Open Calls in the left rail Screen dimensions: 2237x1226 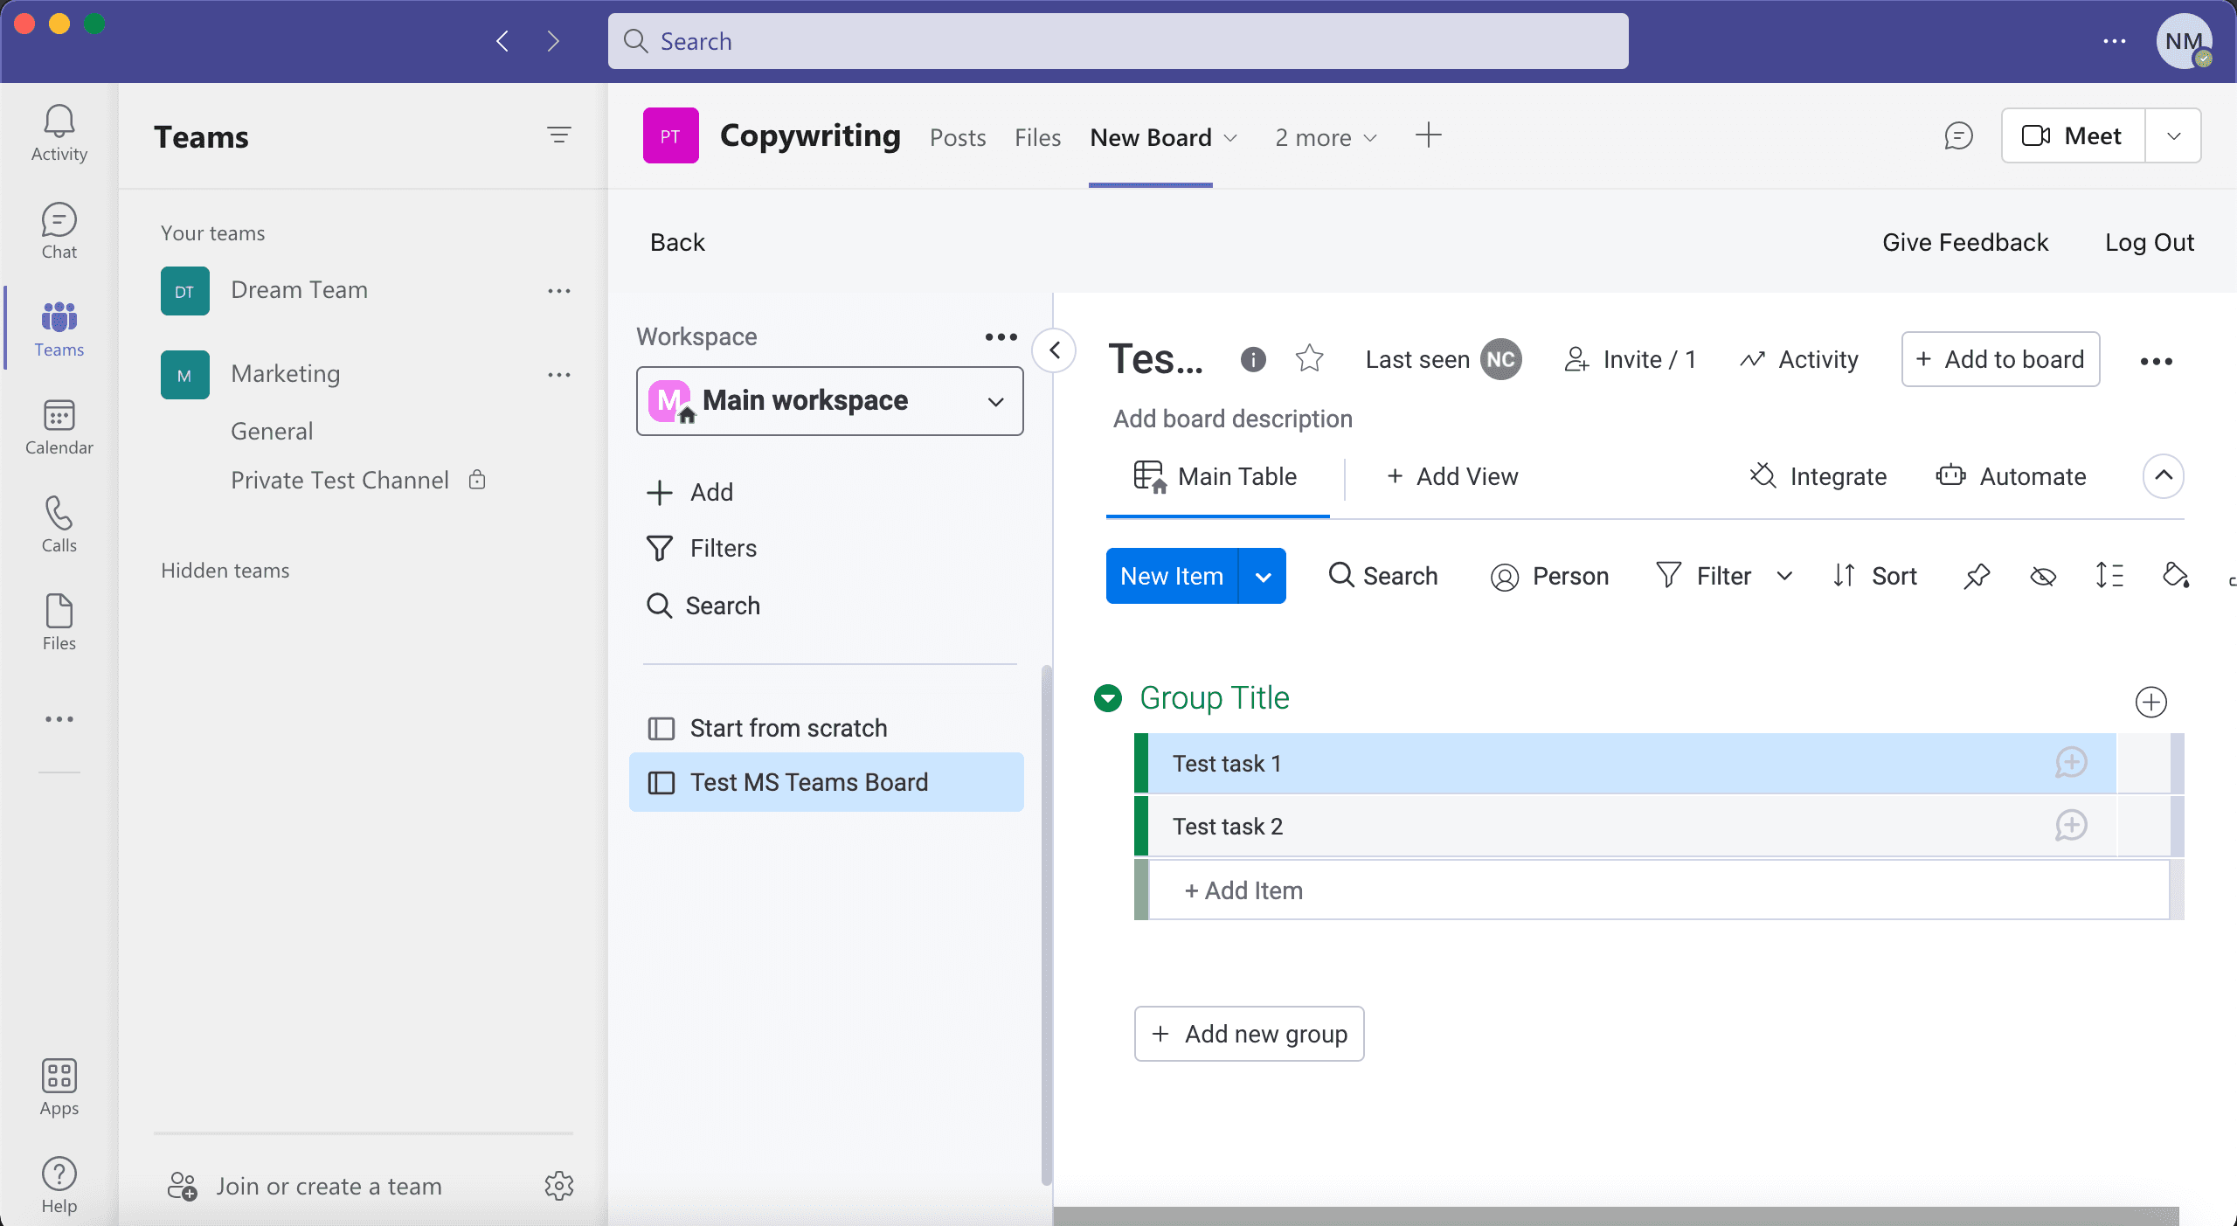tap(59, 524)
